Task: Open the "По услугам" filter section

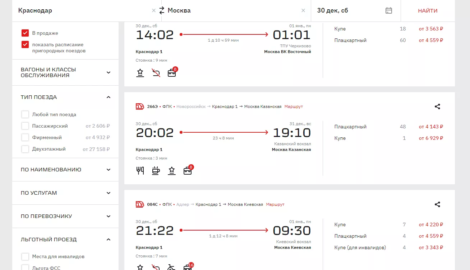Action: (109, 193)
